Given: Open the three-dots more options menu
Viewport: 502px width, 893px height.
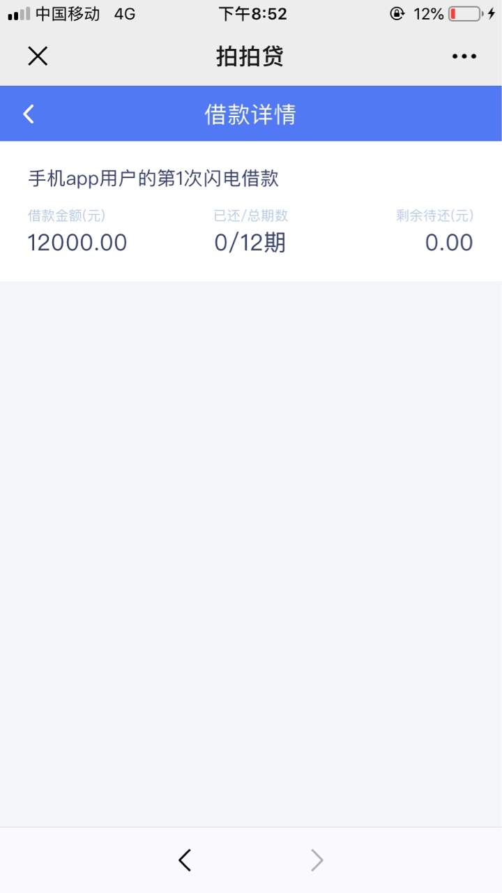Looking at the screenshot, I should 464,57.
